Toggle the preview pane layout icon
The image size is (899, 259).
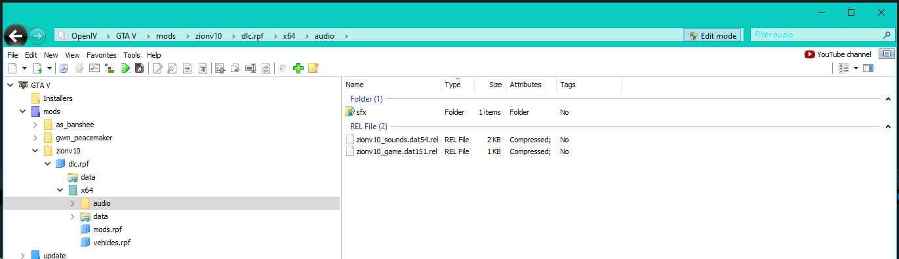tap(868, 68)
